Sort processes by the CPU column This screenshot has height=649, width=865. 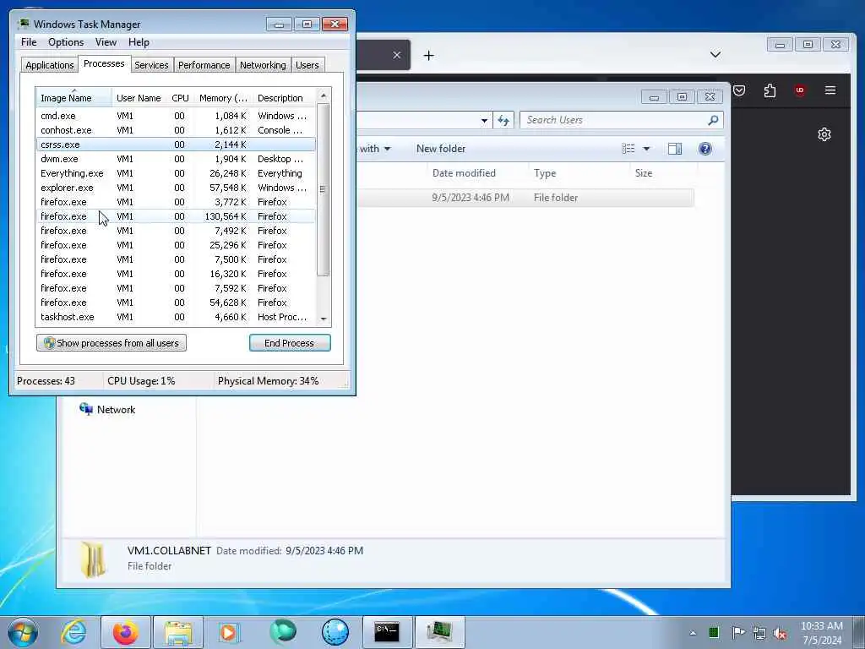coord(180,98)
